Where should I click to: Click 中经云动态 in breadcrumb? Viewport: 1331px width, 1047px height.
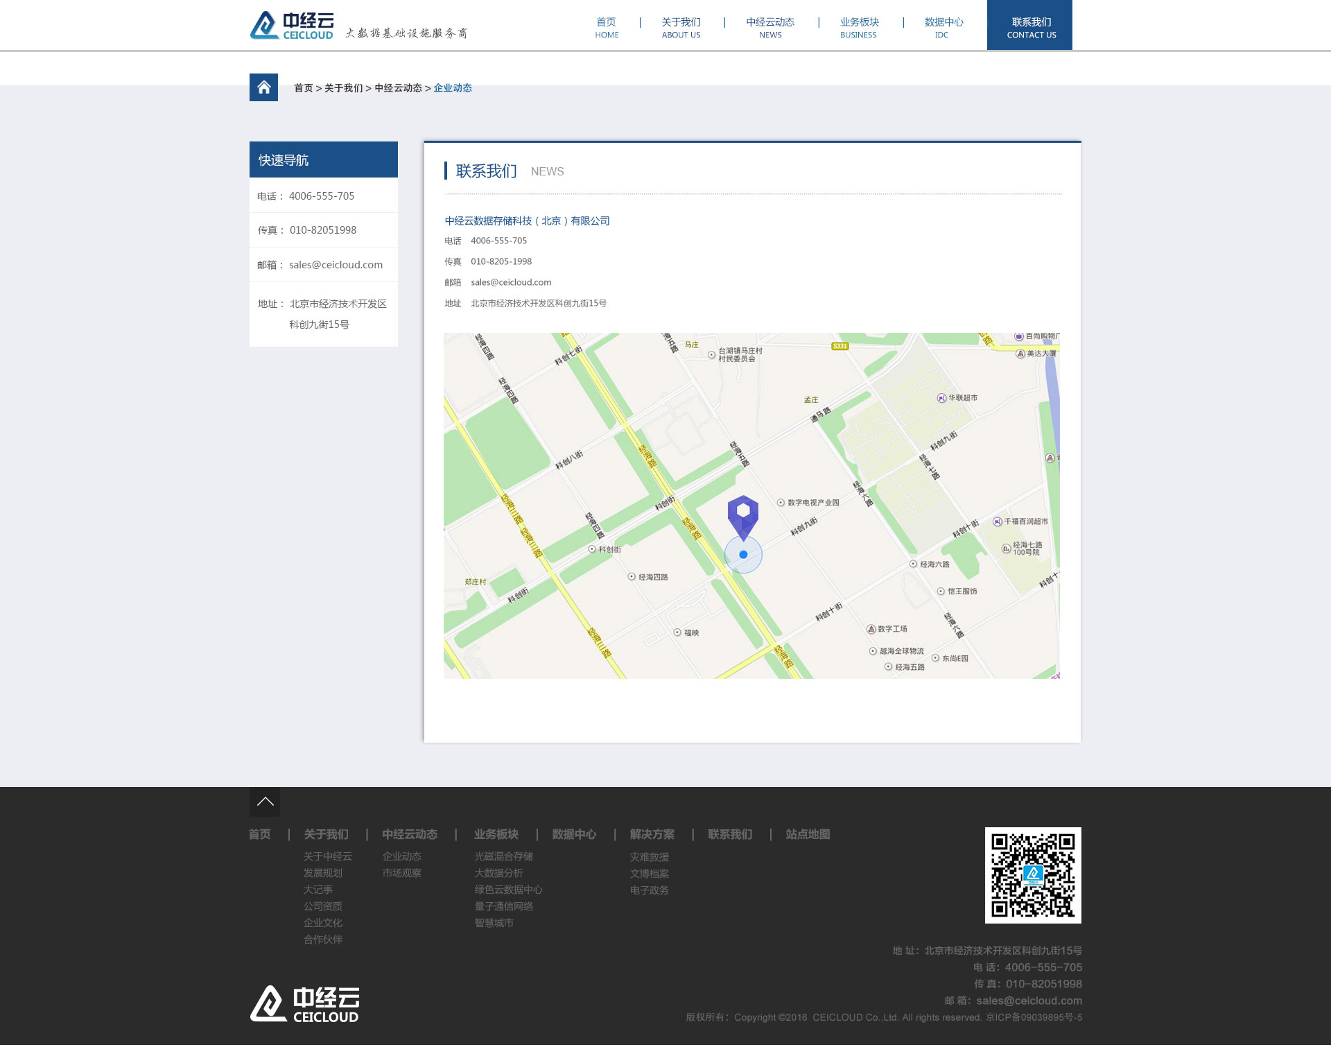click(398, 88)
